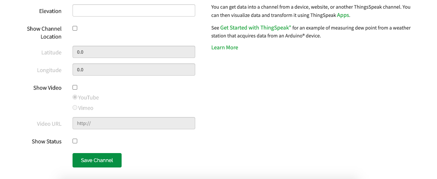Click the Latitude field label
Viewport: 437px width, 179px height.
(51, 53)
